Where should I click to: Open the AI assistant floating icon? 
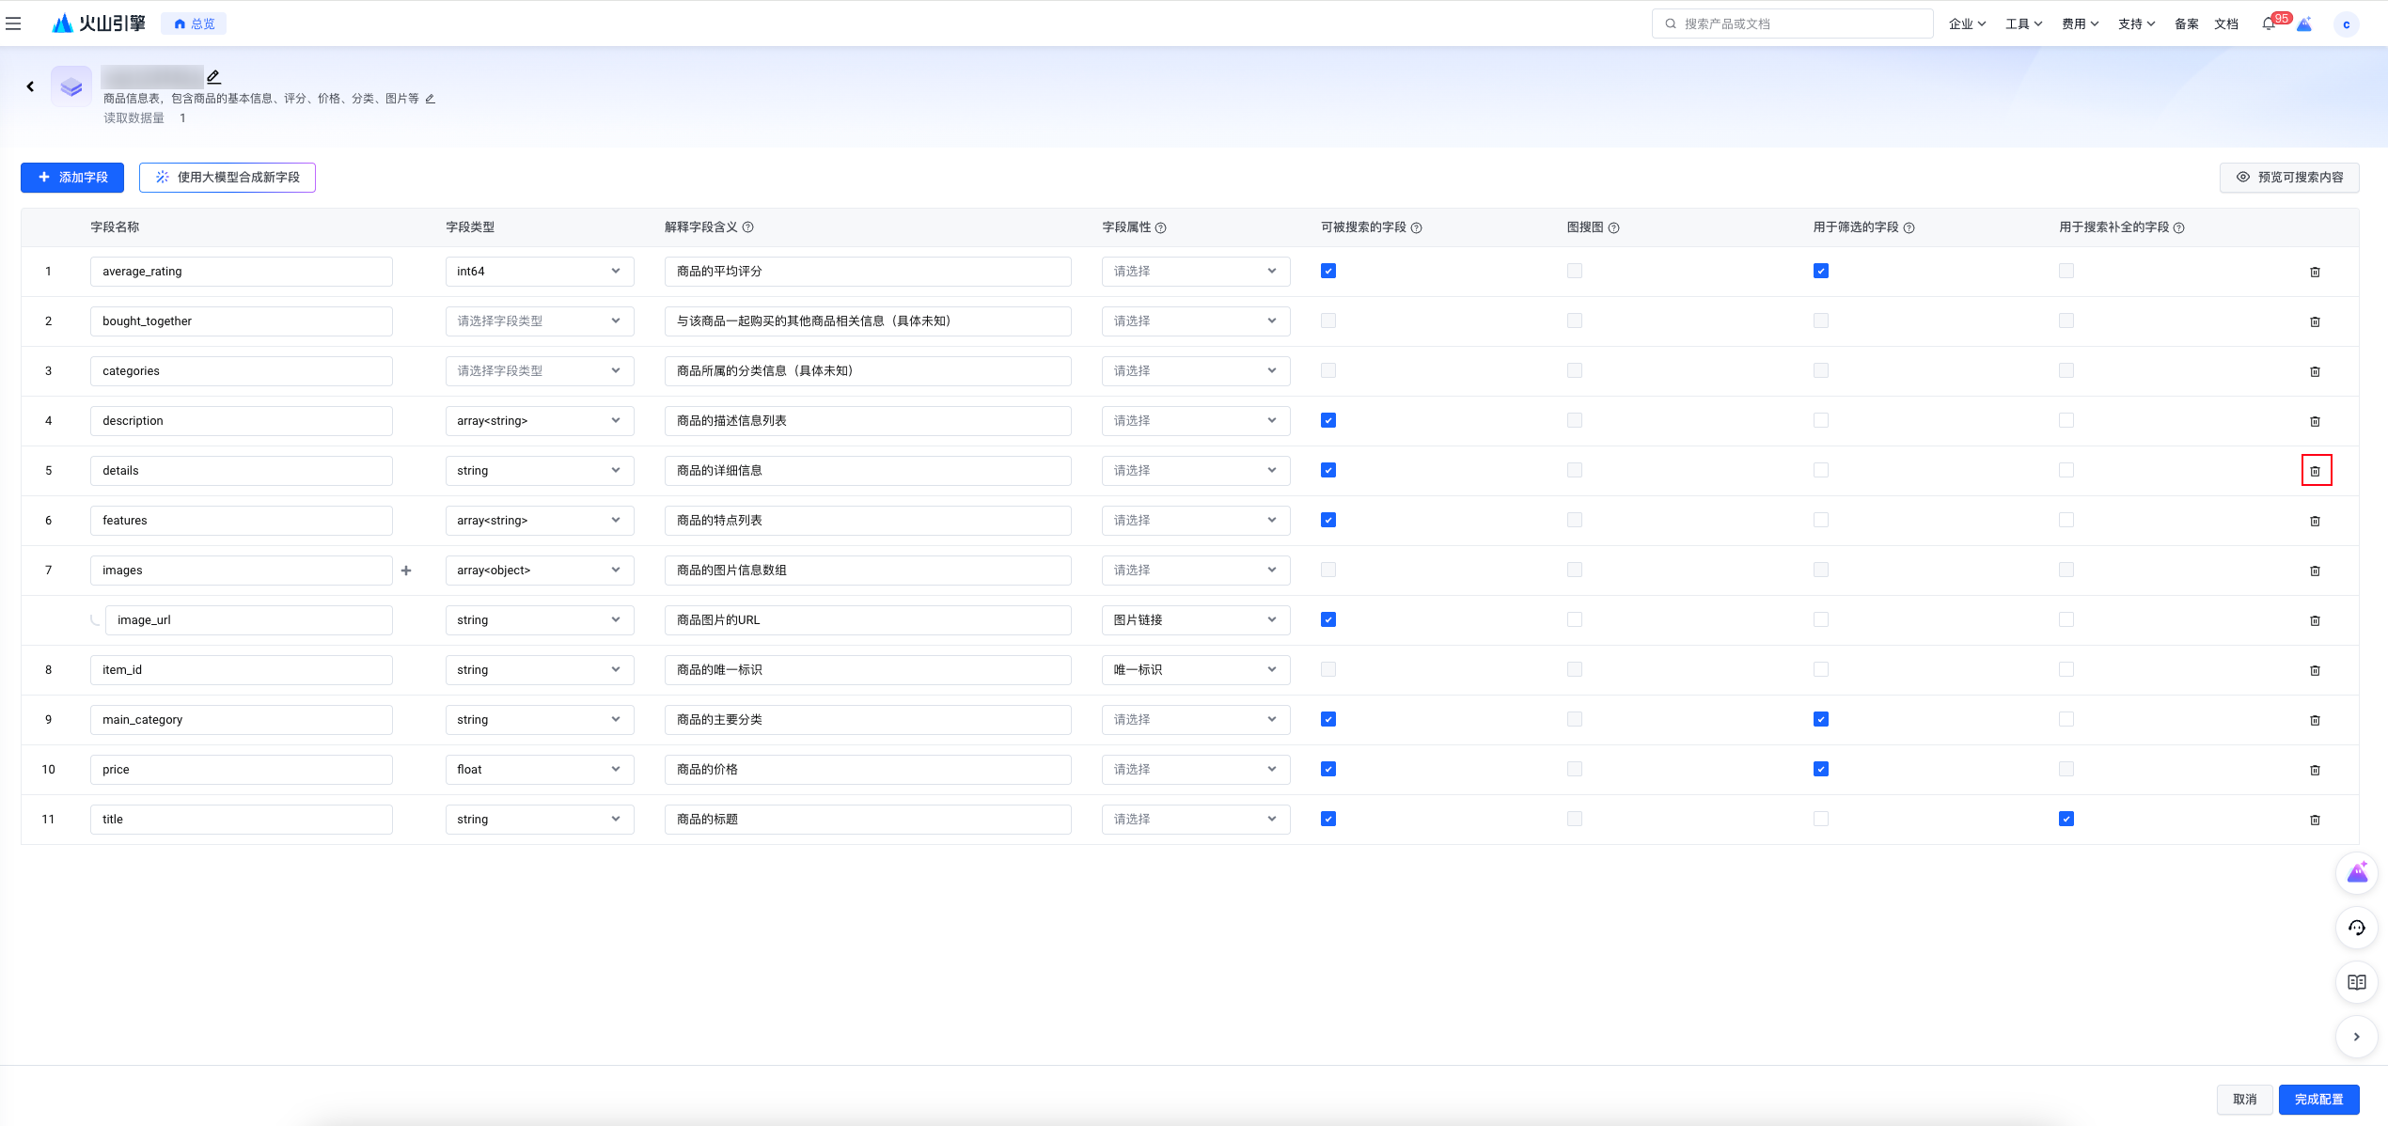2357,873
